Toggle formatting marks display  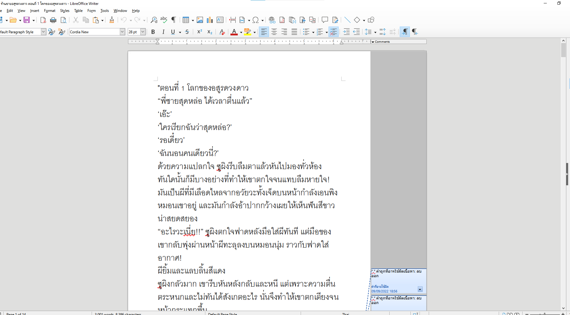[x=174, y=20]
